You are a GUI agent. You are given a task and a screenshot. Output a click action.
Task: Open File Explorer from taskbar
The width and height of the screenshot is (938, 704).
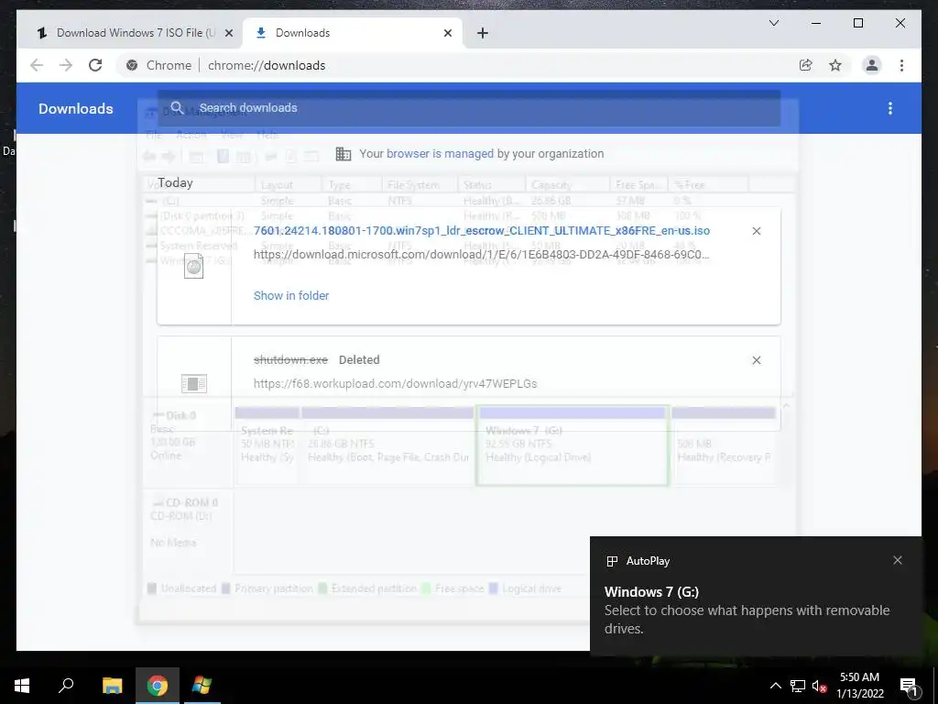[112, 686]
